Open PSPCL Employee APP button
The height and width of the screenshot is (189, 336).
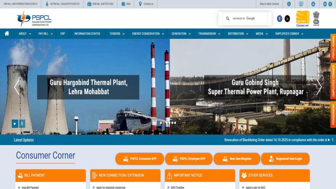coord(189,159)
